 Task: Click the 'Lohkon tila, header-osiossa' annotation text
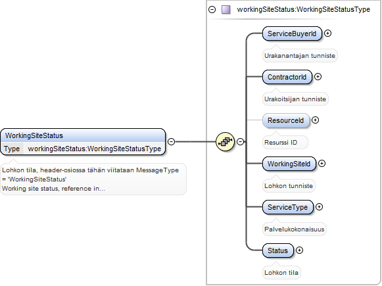(93, 179)
